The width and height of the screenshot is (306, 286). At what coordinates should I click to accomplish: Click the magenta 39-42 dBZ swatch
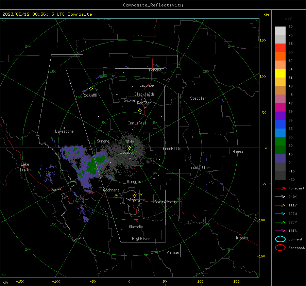280,107
